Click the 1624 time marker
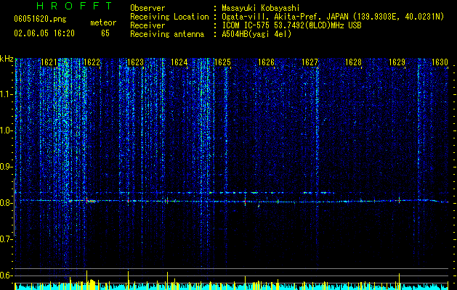 tap(179, 62)
